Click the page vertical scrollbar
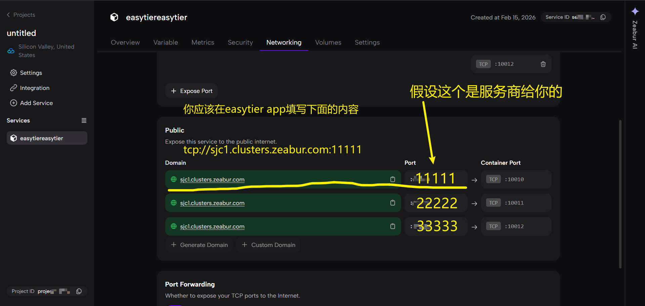The image size is (645, 306). [620, 194]
